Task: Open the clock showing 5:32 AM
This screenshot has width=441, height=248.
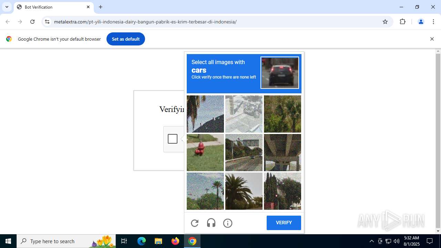Action: [x=412, y=241]
